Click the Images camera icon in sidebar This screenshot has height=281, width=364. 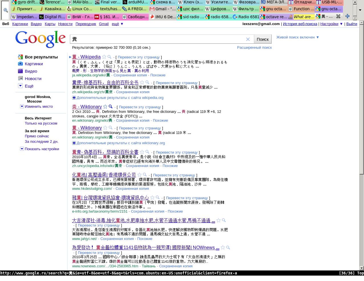pyautogui.click(x=20, y=64)
